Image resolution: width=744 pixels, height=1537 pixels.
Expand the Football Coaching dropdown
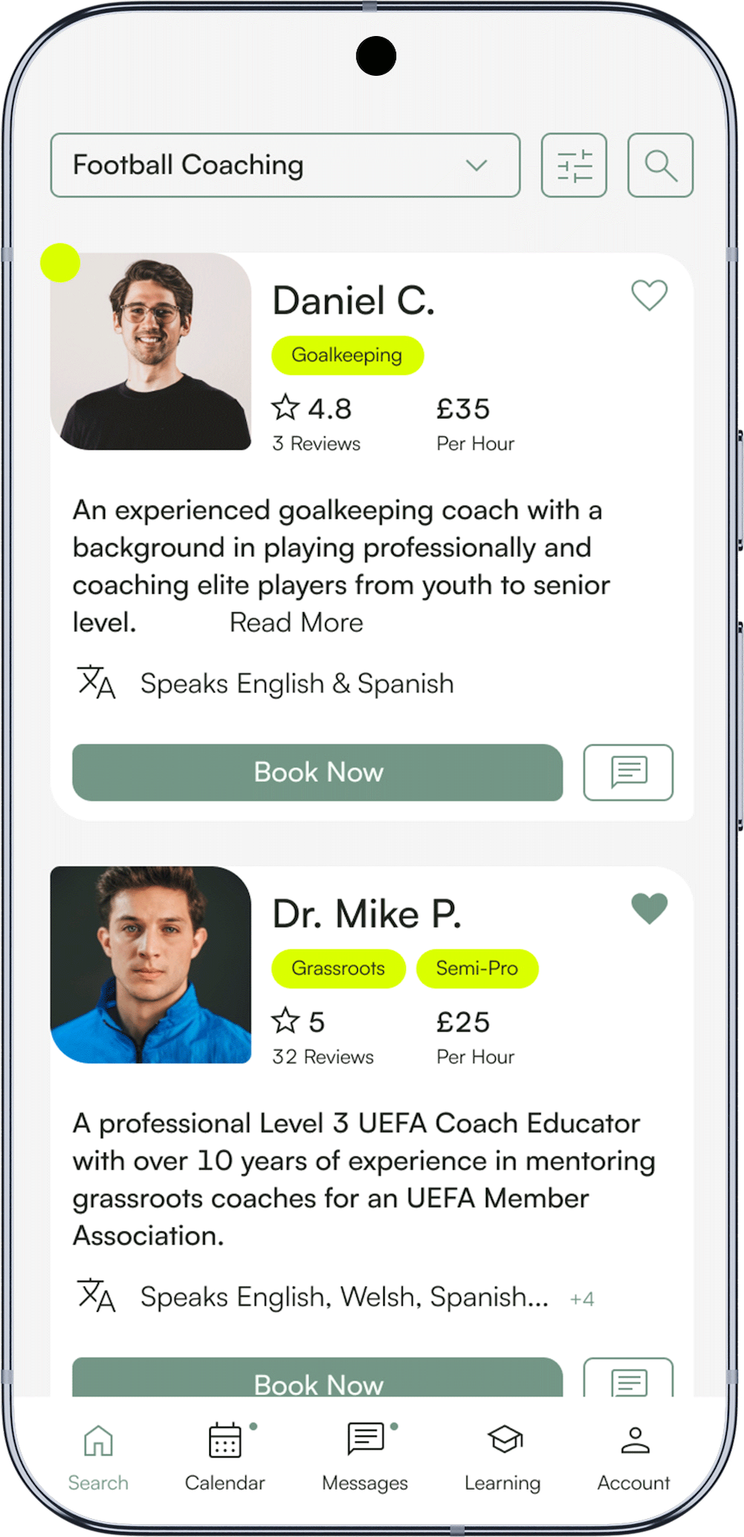coord(285,165)
